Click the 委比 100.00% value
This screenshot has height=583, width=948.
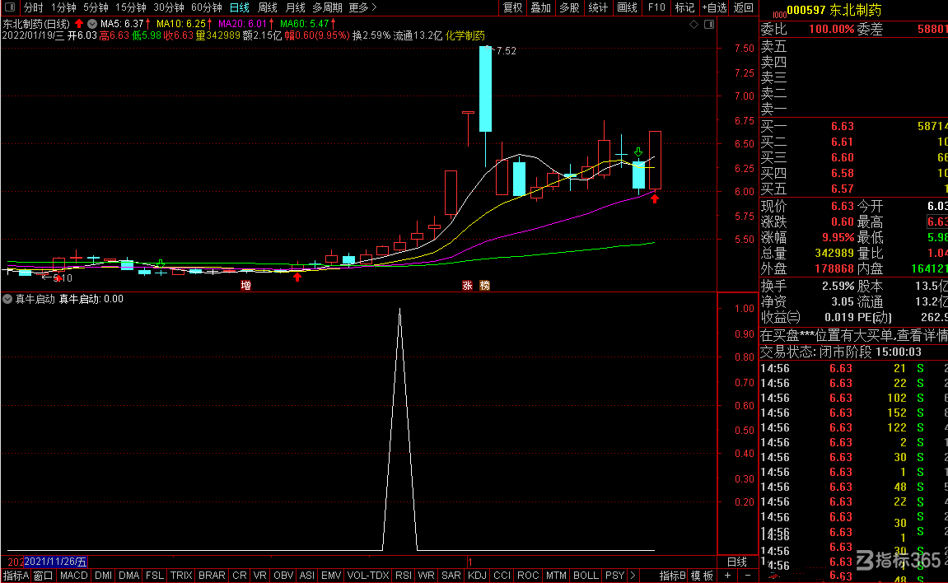pos(831,29)
